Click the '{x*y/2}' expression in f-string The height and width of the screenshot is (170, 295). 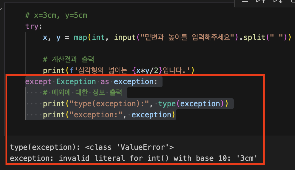(x=147, y=71)
